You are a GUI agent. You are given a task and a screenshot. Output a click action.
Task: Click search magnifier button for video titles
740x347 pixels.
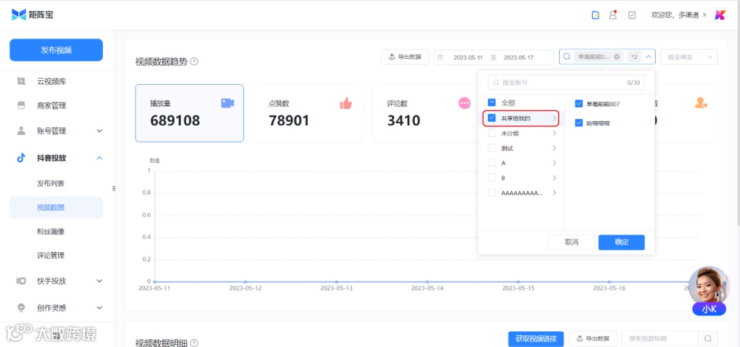click(x=707, y=339)
